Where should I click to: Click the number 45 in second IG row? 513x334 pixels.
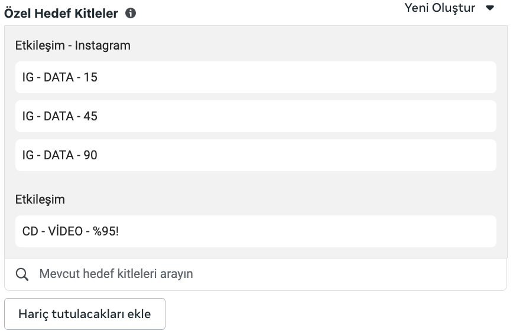90,116
